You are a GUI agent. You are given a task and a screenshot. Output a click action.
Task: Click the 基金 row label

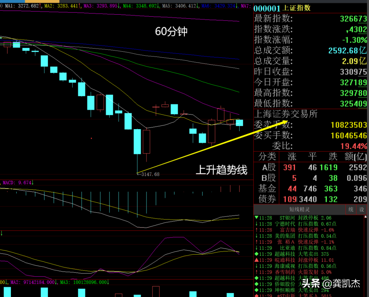tap(267, 189)
